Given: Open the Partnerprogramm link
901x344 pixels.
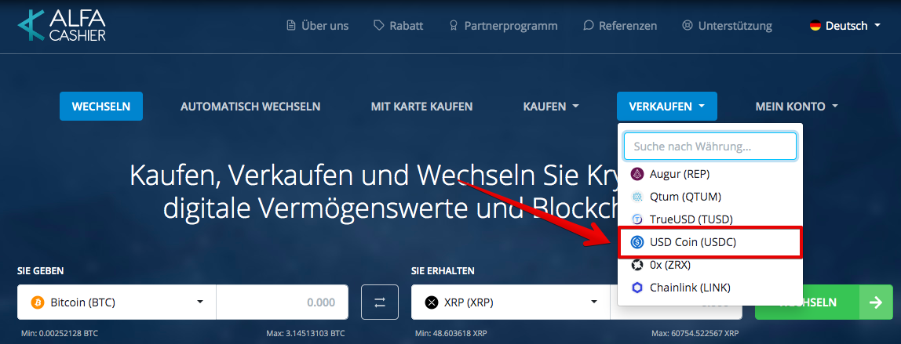Looking at the screenshot, I should 503,26.
